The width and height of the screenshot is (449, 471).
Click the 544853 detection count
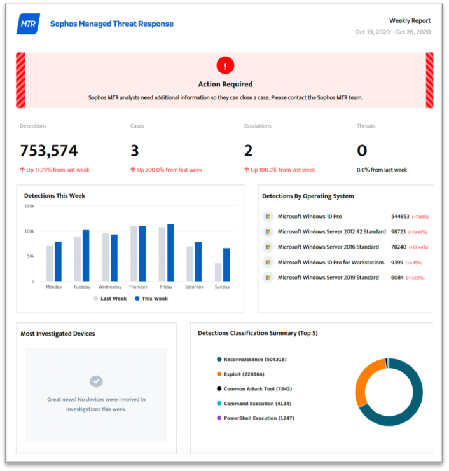(x=400, y=216)
